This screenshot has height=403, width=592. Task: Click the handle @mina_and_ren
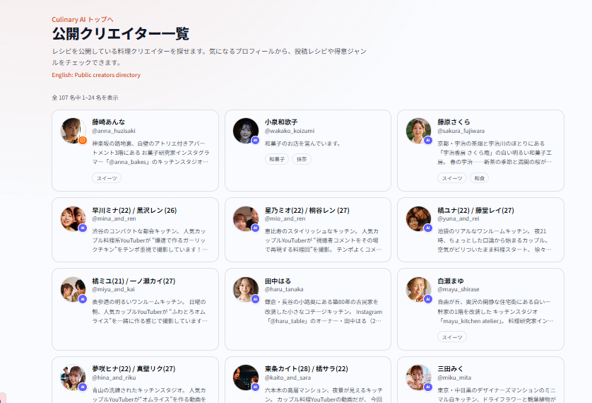pos(114,218)
